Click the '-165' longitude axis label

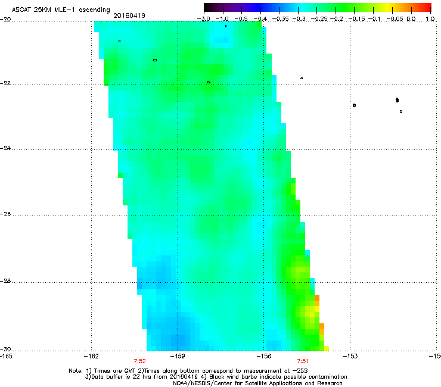point(6,357)
